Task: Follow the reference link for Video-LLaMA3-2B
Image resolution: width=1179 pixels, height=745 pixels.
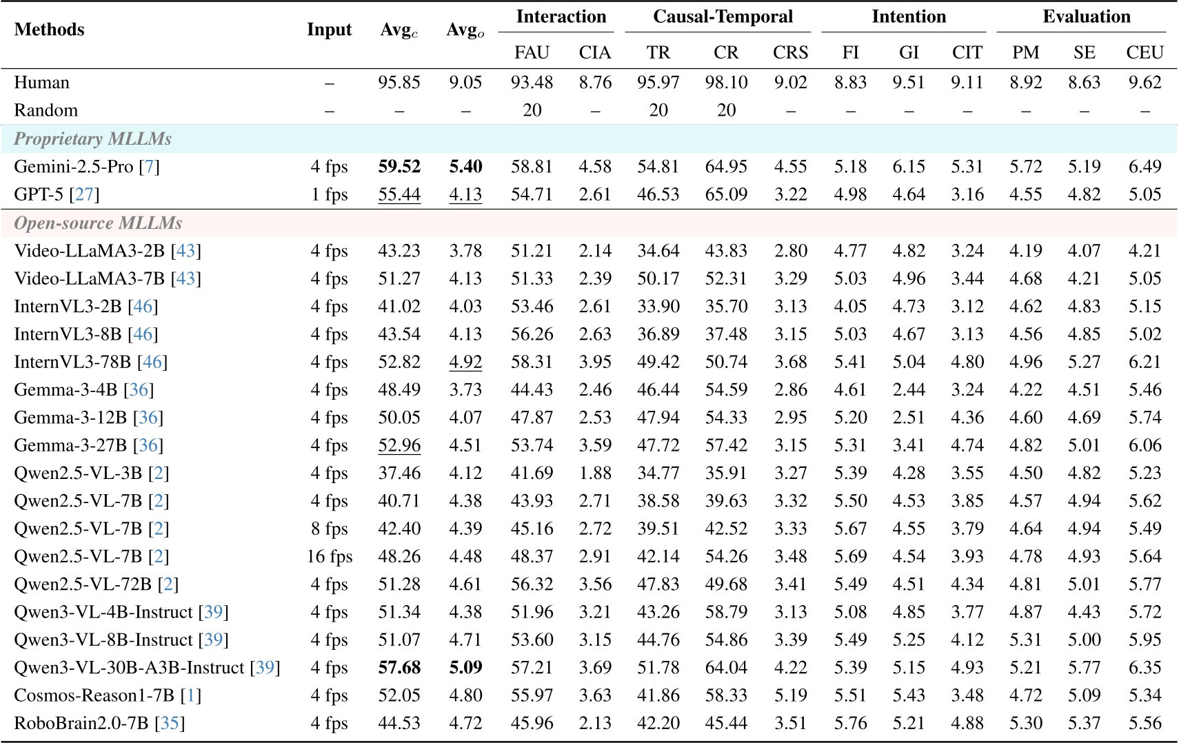Action: (x=185, y=251)
